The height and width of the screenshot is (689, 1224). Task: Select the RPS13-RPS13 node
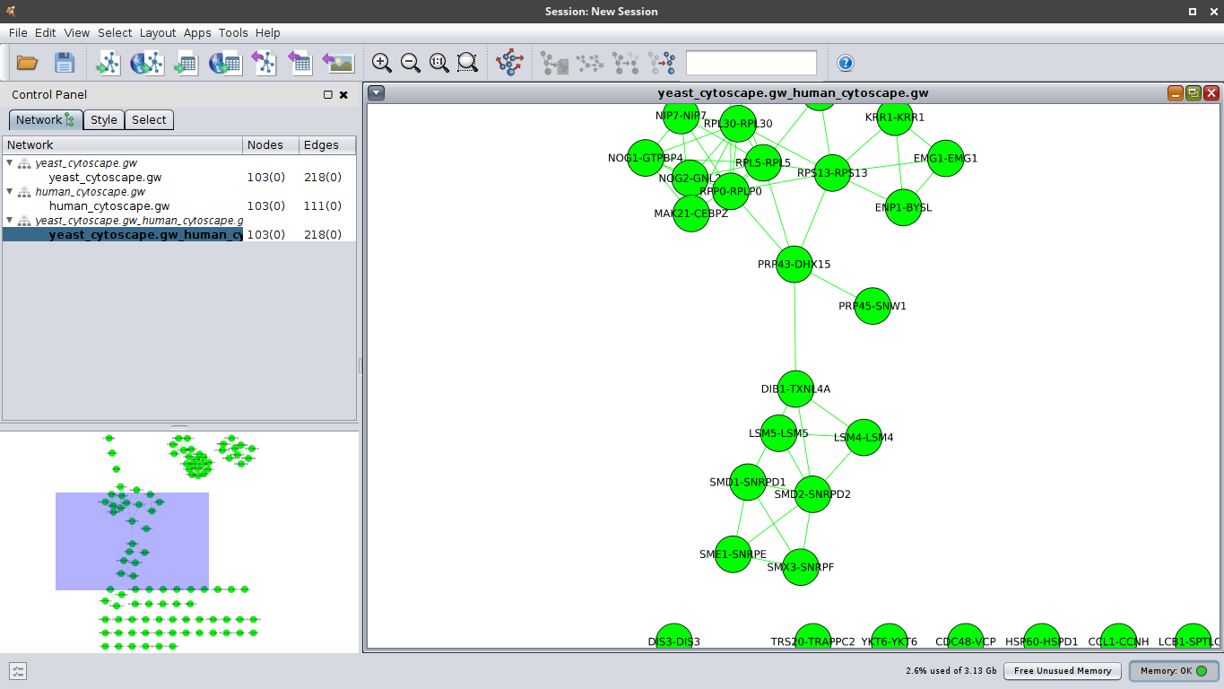[x=832, y=172]
